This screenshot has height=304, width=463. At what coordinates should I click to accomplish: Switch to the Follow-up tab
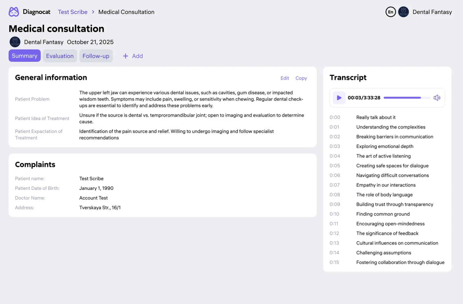(96, 56)
